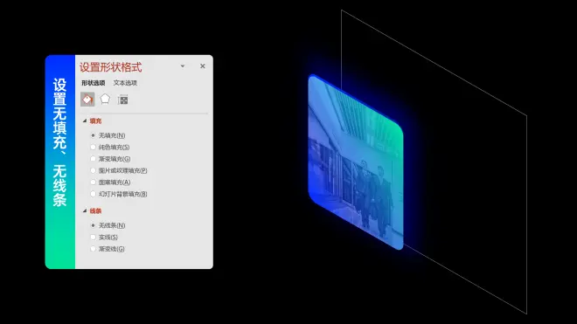Select 实线(S) radio button
Image resolution: width=577 pixels, height=324 pixels.
pos(93,238)
